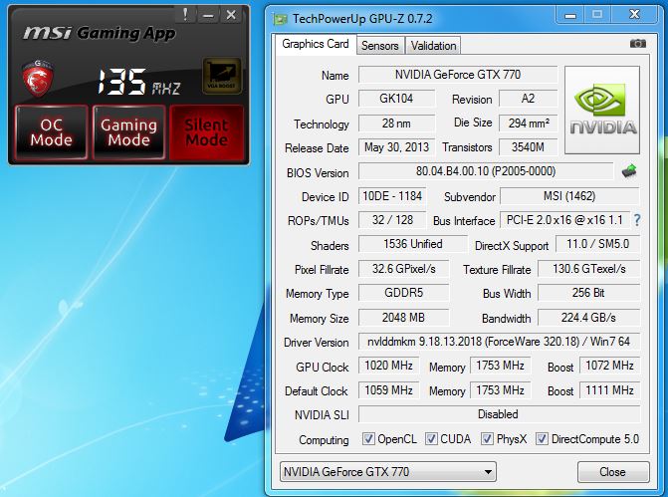
Task: Click the Bus Interface value PCI-E 2.0 x16
Action: (x=564, y=220)
